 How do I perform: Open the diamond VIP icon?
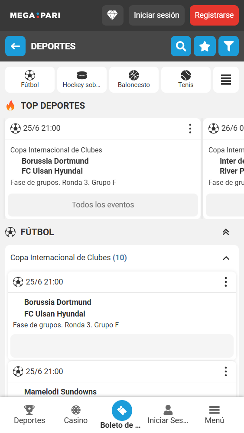pos(113,15)
